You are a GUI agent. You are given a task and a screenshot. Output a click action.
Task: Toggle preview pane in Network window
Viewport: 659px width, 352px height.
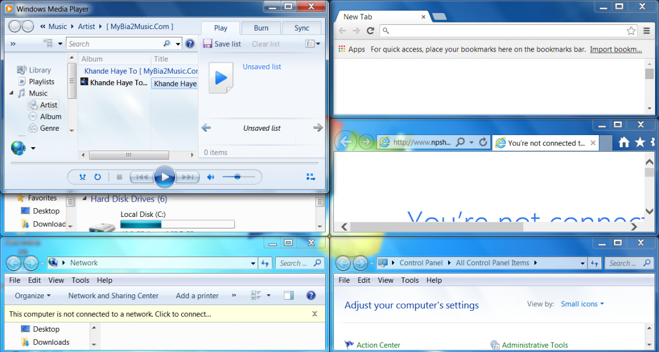(x=289, y=295)
